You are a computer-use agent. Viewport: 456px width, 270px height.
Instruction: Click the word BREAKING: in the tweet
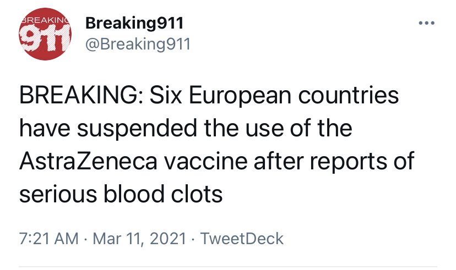[81, 96]
